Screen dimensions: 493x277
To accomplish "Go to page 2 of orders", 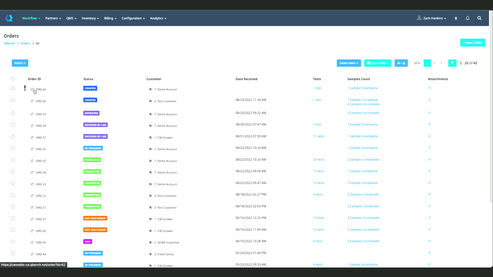I will (434, 63).
